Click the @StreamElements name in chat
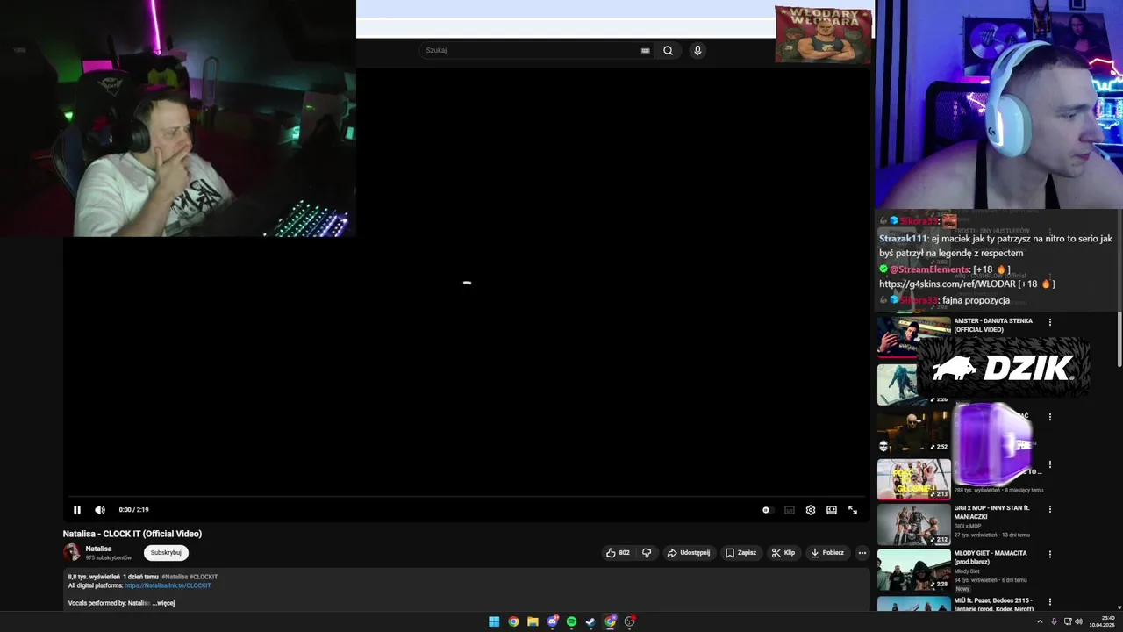 929,269
